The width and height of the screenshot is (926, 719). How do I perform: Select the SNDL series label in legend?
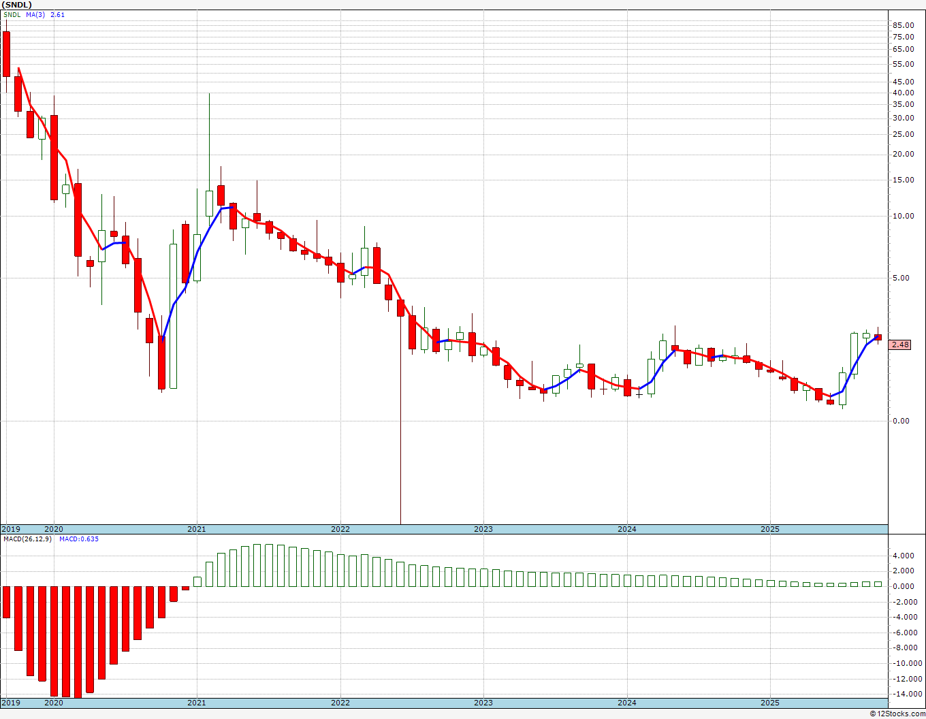click(12, 14)
